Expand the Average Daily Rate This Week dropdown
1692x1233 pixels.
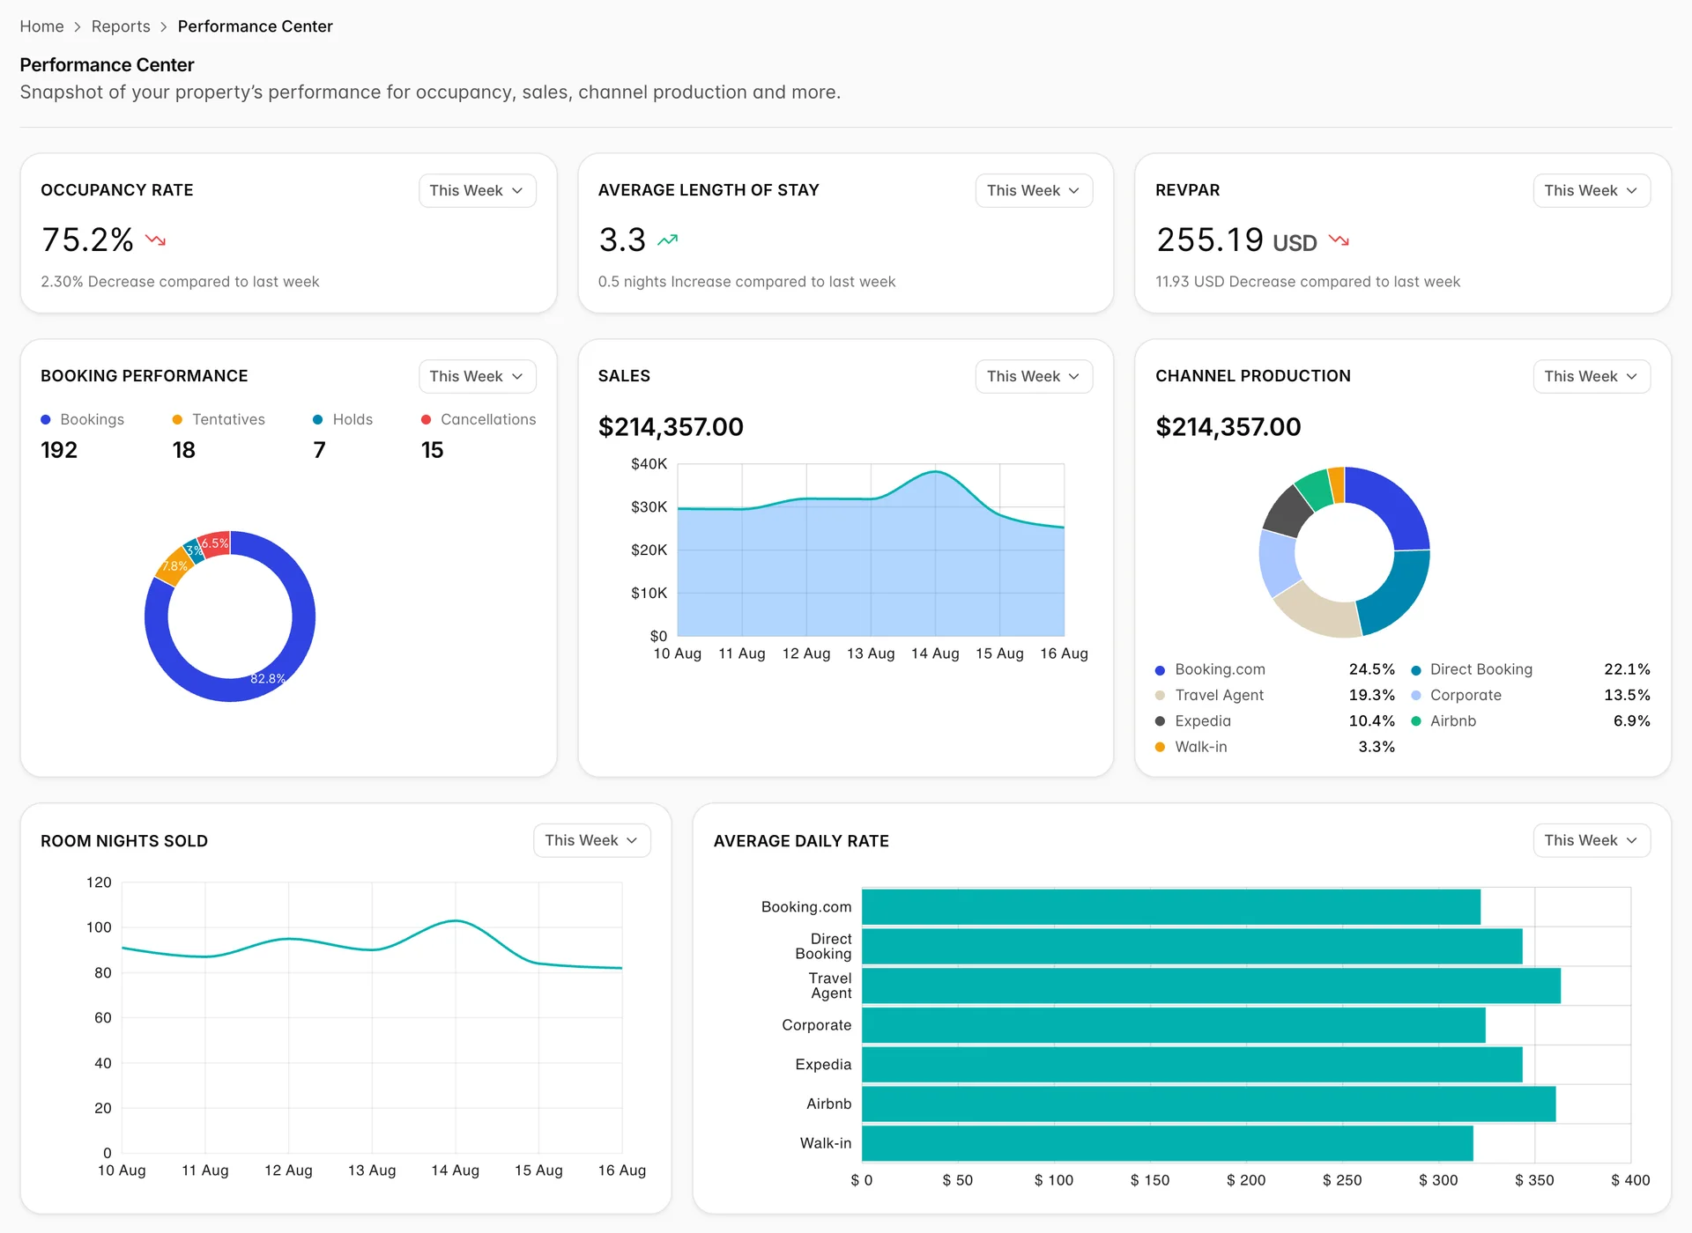(1591, 841)
